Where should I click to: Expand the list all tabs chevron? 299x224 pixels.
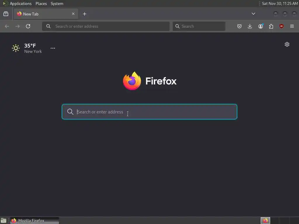point(253,14)
